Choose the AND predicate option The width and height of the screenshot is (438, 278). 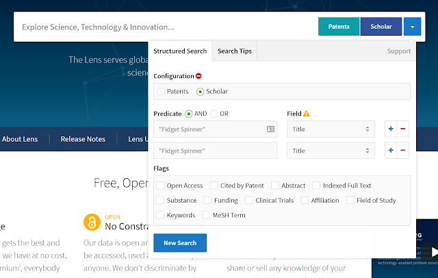[x=189, y=114]
